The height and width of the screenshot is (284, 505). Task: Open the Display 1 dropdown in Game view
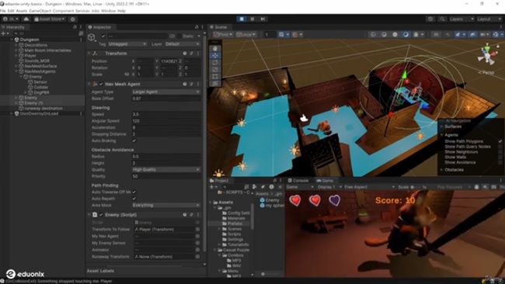pyautogui.click(x=329, y=187)
